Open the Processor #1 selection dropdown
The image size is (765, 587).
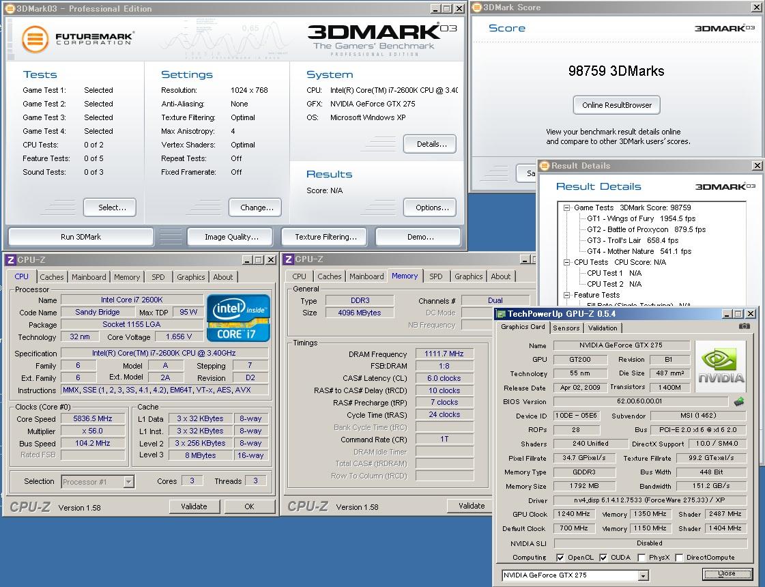pos(128,482)
